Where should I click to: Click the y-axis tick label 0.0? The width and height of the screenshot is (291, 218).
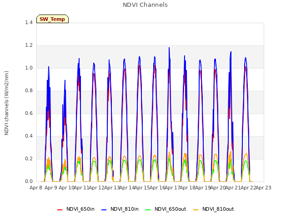[29, 182]
